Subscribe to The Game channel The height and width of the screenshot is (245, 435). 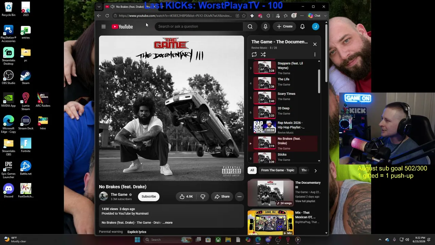click(149, 196)
